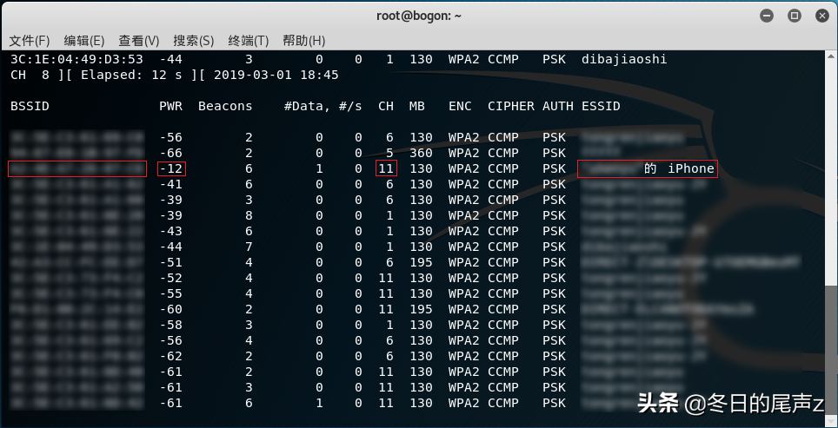Click the timestamp 2019-03-01 18:45
This screenshot has width=838, height=428.
pyautogui.click(x=276, y=75)
